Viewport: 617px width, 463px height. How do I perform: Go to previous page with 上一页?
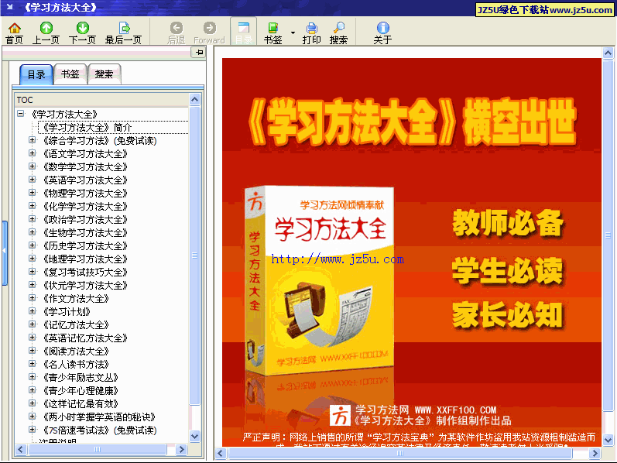46,33
